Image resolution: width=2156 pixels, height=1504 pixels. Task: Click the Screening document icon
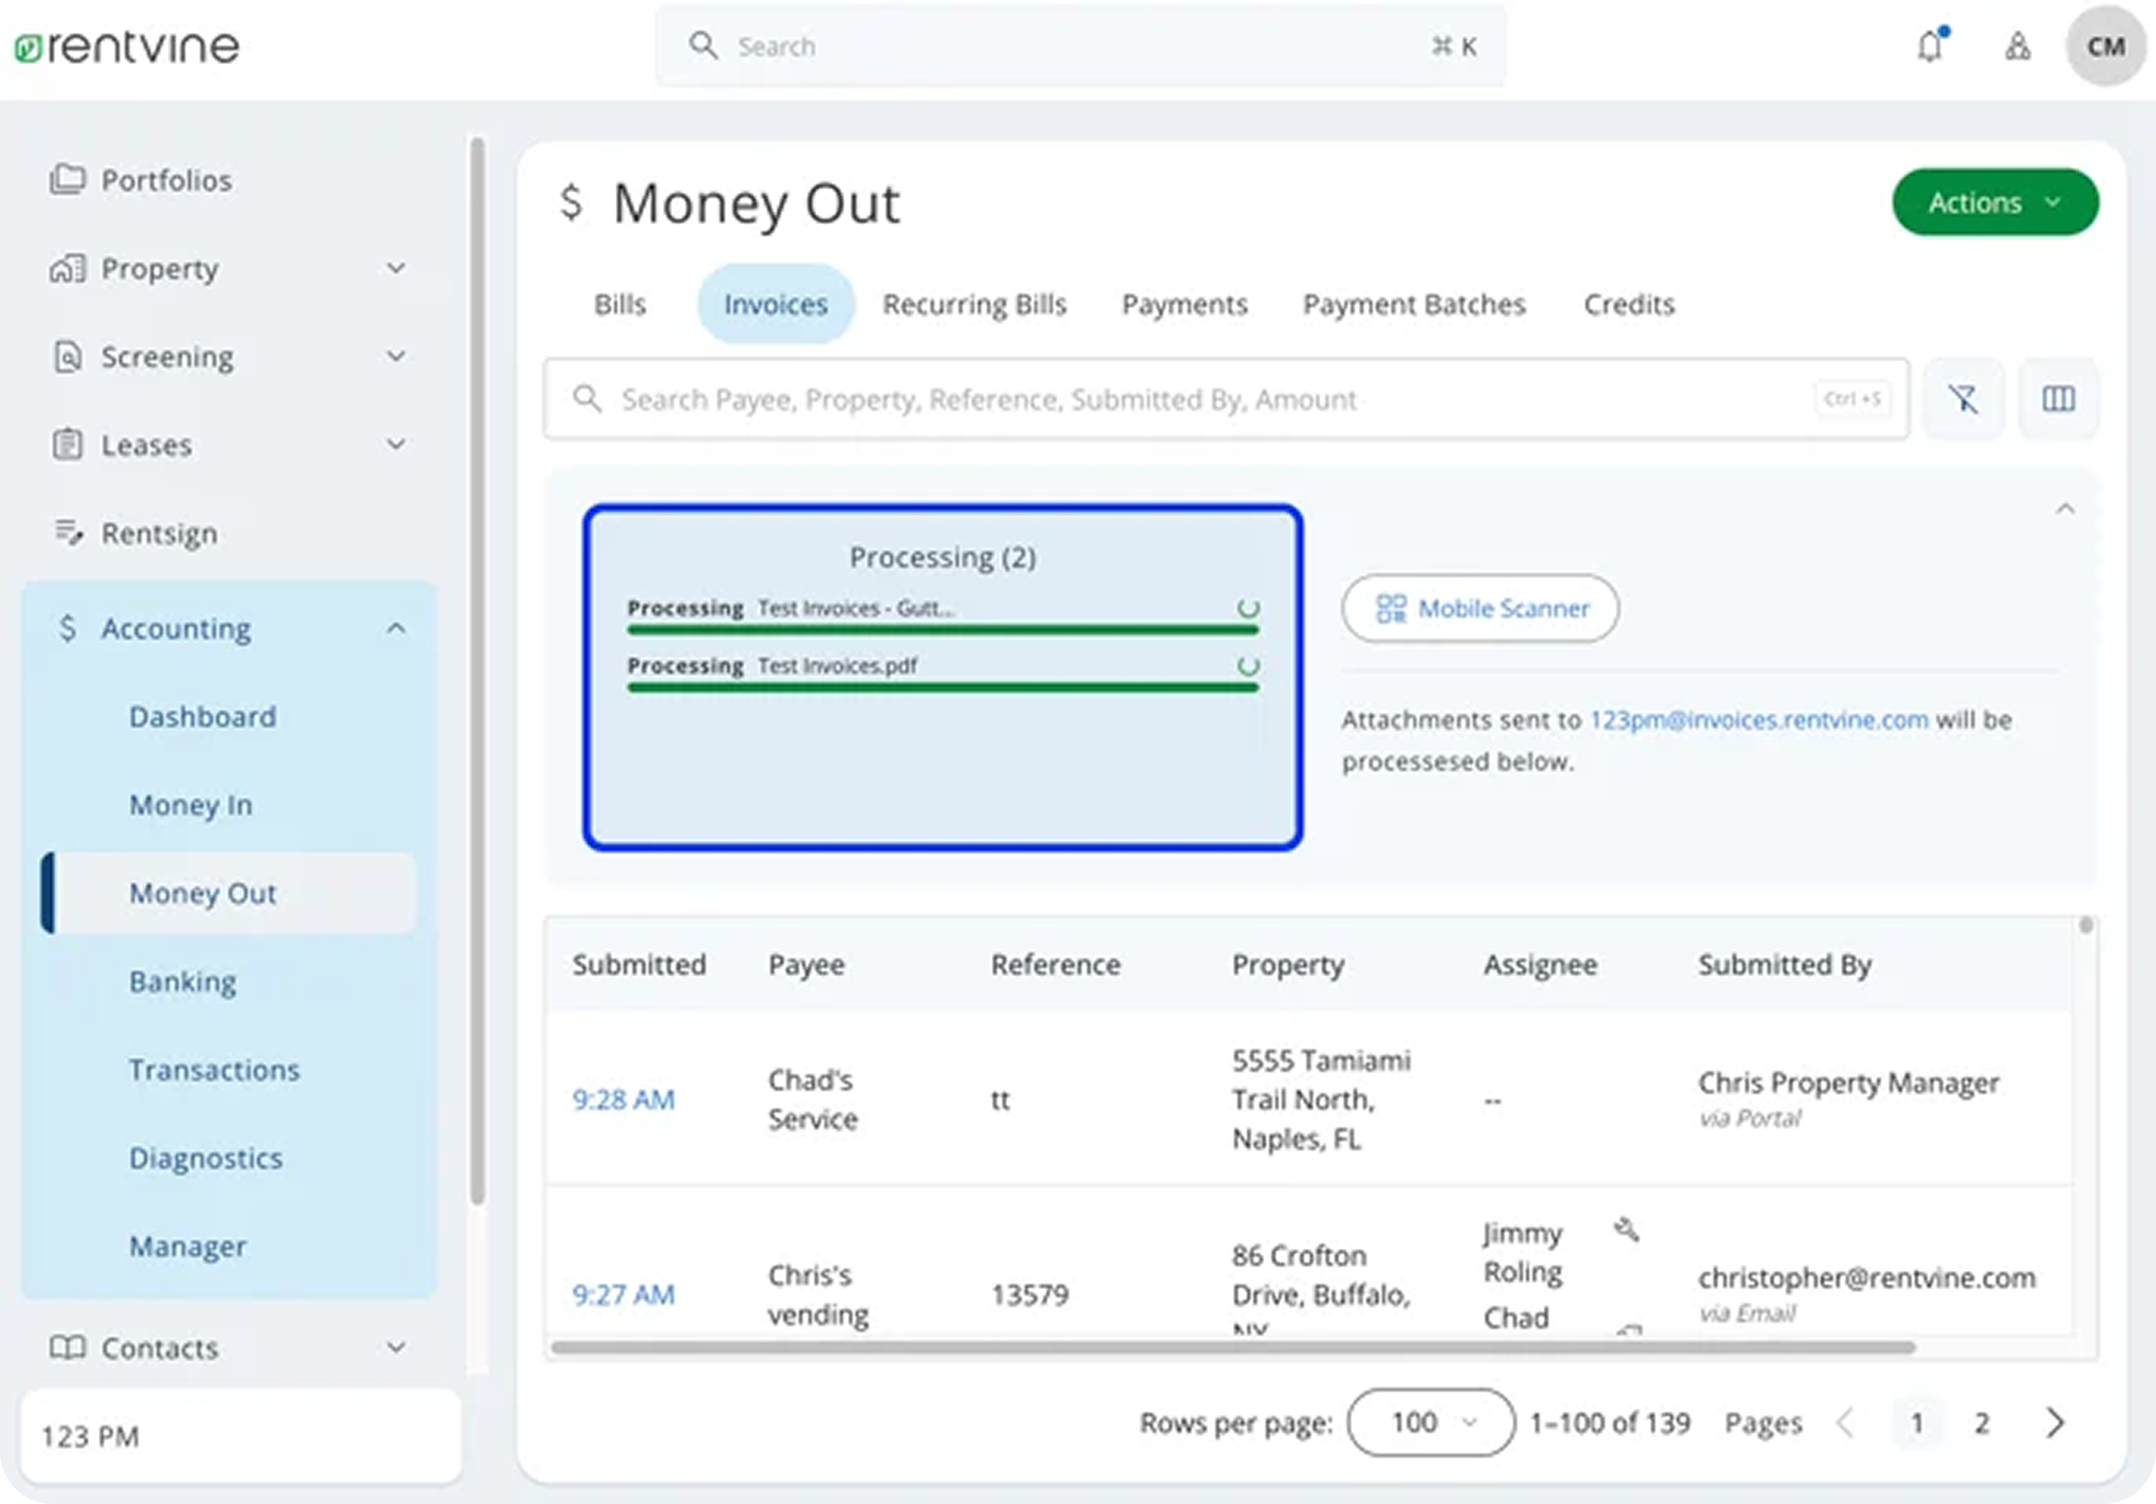(67, 357)
